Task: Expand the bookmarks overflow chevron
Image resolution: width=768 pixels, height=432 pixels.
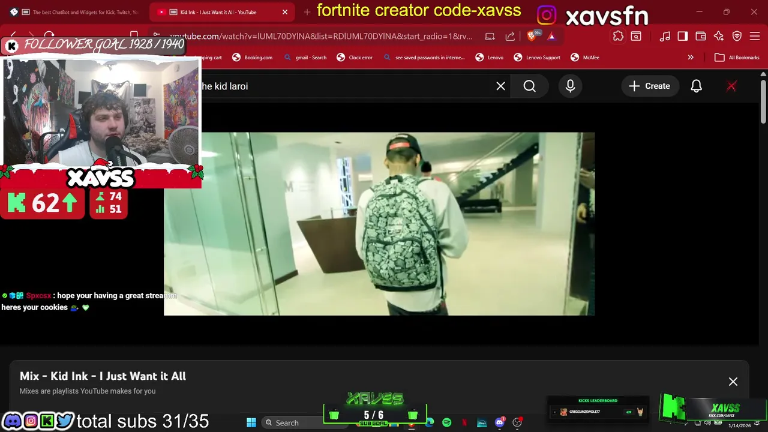Action: tap(691, 58)
